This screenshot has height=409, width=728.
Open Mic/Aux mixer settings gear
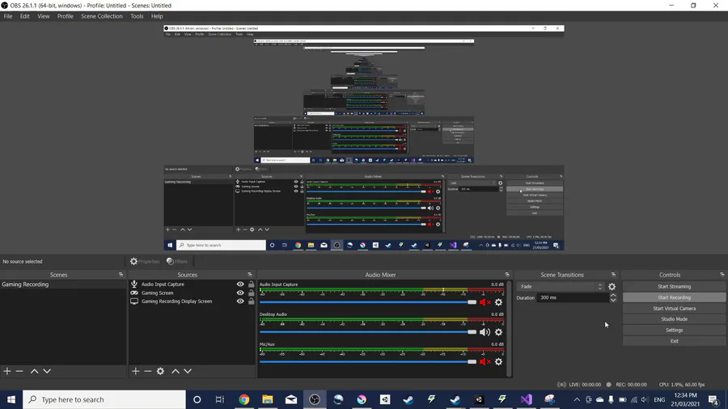pyautogui.click(x=498, y=361)
